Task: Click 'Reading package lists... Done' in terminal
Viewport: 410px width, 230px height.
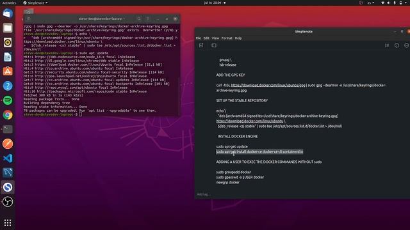Action: [51, 99]
